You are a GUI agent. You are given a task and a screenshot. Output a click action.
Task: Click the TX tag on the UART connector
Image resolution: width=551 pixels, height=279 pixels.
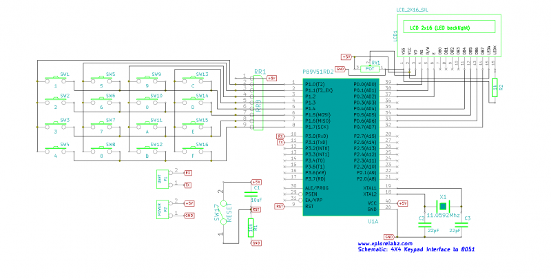188,185
